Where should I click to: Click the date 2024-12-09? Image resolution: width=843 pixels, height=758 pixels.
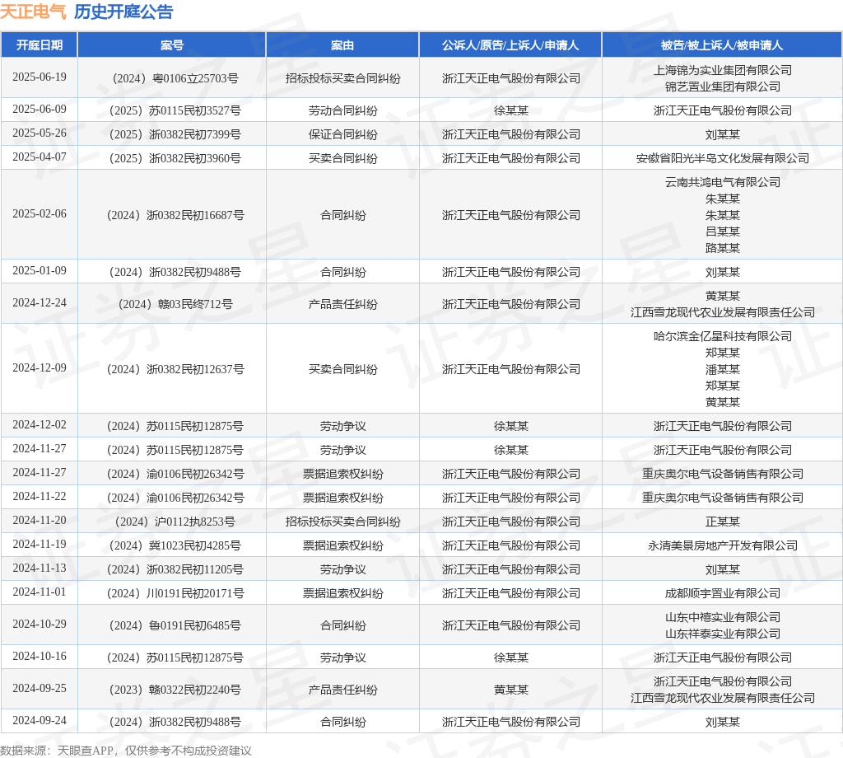click(x=40, y=368)
